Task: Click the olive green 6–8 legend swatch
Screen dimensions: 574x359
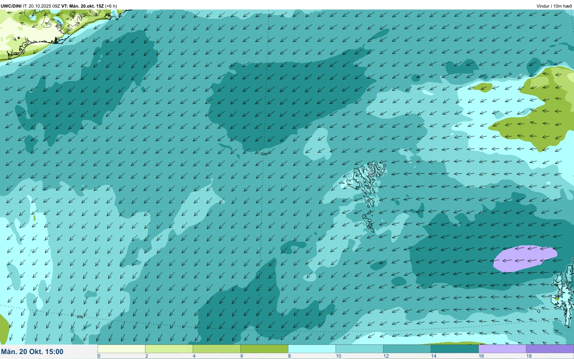Action: tap(264, 349)
